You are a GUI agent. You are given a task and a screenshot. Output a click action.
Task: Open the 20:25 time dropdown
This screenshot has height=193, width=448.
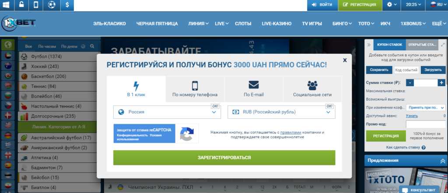[413, 5]
